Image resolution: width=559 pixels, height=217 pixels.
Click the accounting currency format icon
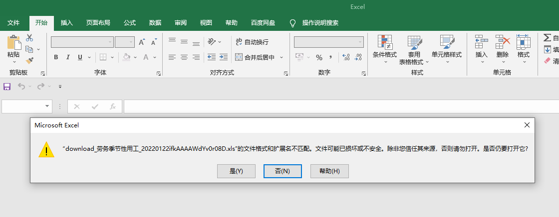point(299,57)
